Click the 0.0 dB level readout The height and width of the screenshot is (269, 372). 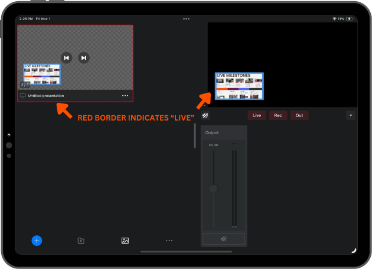[213, 145]
